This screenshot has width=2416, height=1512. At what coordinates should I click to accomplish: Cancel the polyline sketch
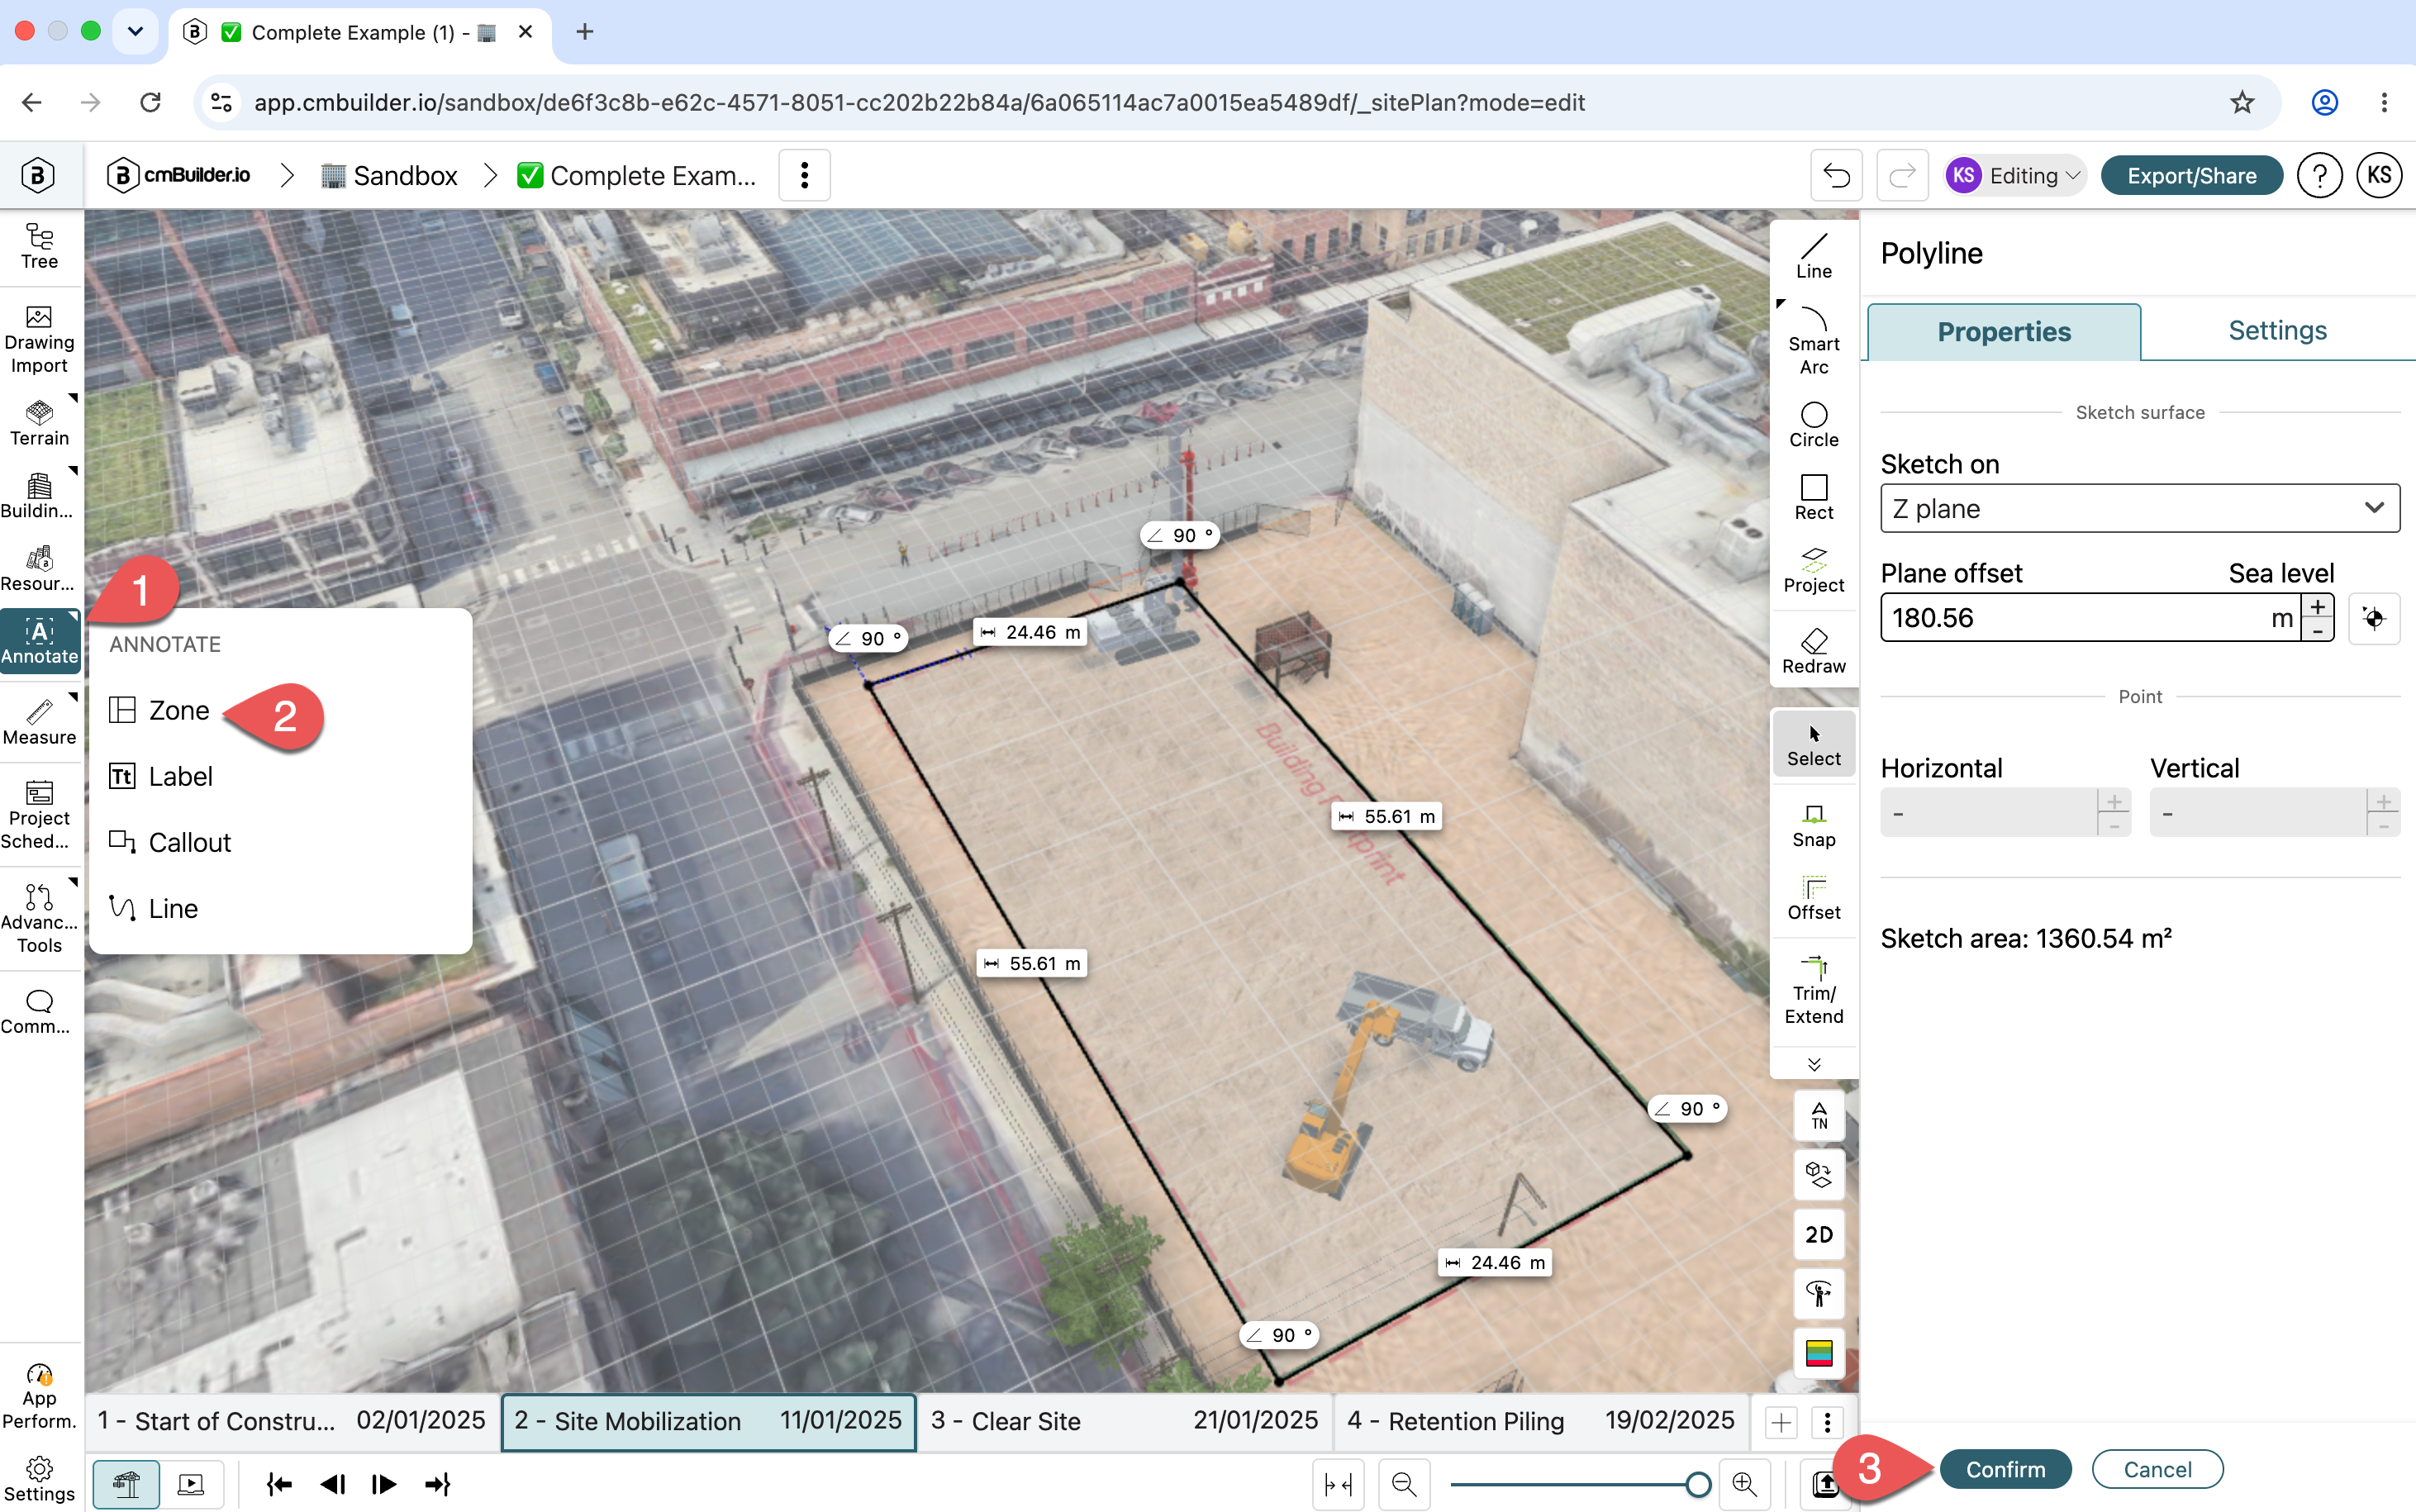click(x=2157, y=1469)
